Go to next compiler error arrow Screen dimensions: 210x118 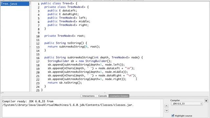pyautogui.click(x=166, y=110)
